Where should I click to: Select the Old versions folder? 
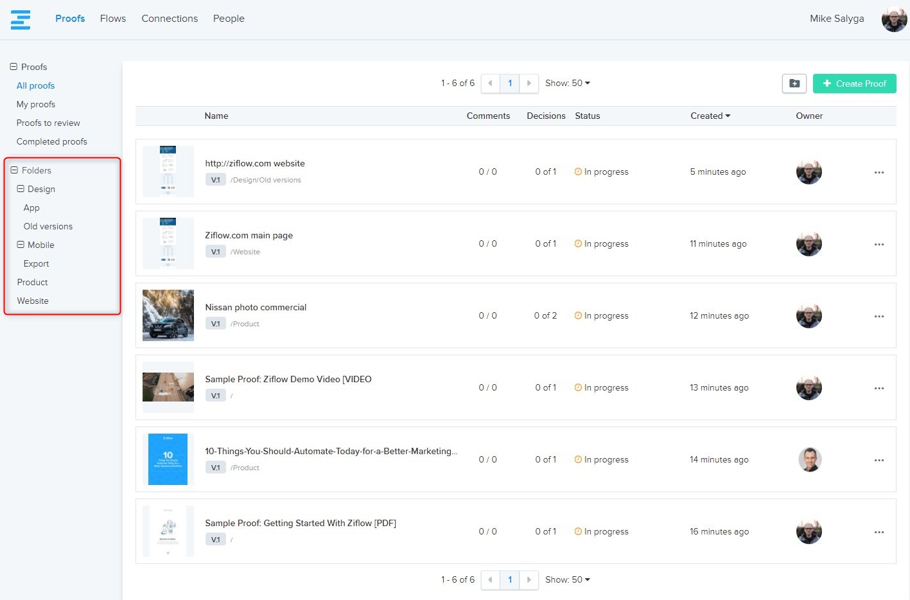[x=48, y=226]
